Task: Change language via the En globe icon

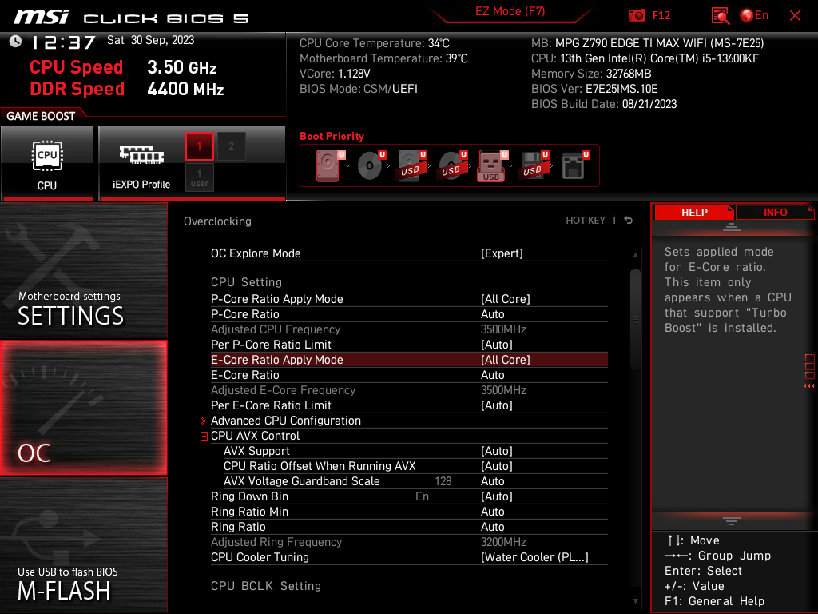Action: pyautogui.click(x=754, y=16)
